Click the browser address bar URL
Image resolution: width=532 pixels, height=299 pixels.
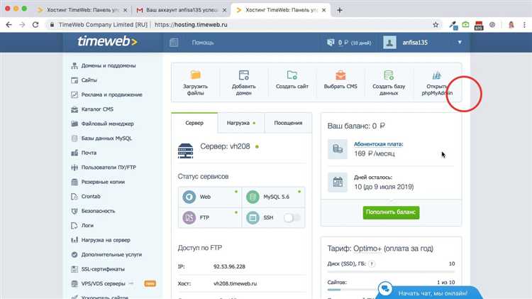pos(191,24)
